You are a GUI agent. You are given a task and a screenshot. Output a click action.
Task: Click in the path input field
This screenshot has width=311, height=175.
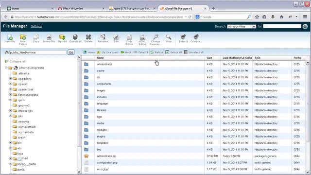(38, 52)
